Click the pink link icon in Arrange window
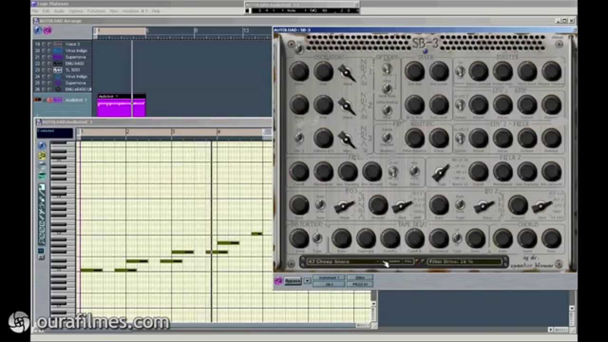 tap(47, 30)
